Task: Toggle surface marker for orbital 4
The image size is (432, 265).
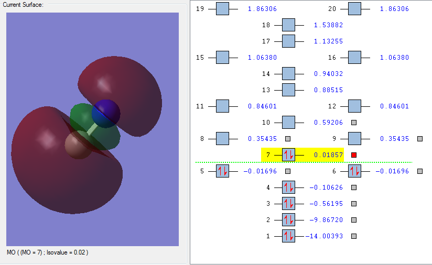Action: point(354,187)
